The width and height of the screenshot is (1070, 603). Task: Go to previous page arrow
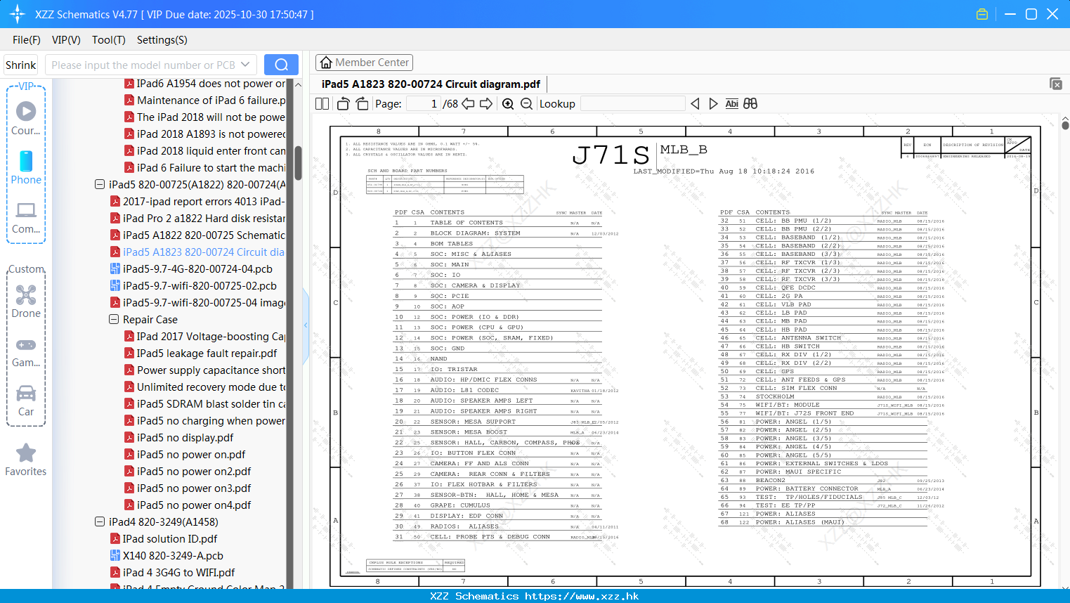pyautogui.click(x=468, y=104)
